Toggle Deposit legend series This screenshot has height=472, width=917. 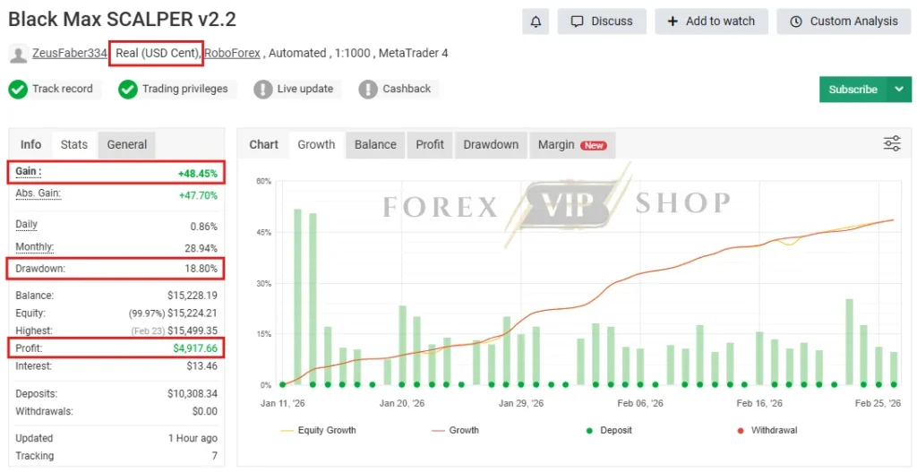click(x=609, y=431)
